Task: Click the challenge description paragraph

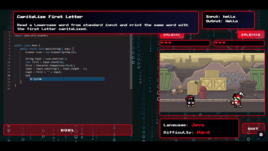Action: [x=103, y=27]
